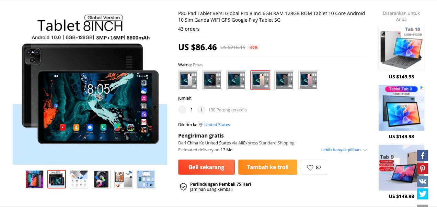Choose the last pink color variant

(x=308, y=80)
